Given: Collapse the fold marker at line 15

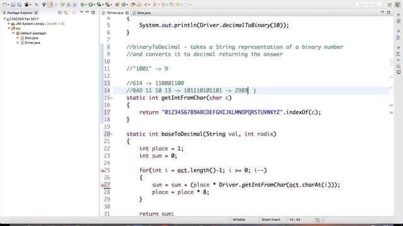Looking at the screenshot, I should pyautogui.click(x=112, y=98).
